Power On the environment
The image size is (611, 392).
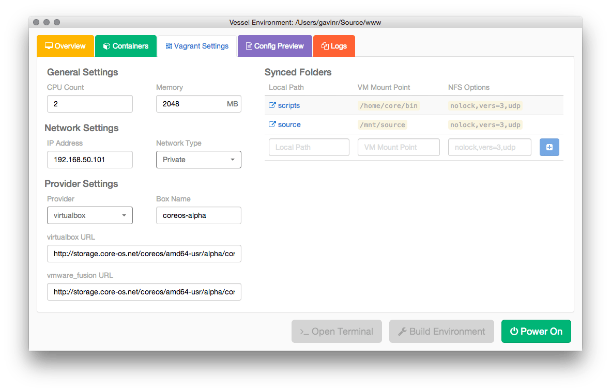536,331
